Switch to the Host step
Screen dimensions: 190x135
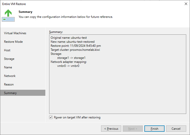7,50
